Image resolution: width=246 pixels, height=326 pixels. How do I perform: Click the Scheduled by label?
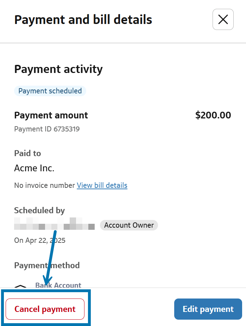pos(39,210)
